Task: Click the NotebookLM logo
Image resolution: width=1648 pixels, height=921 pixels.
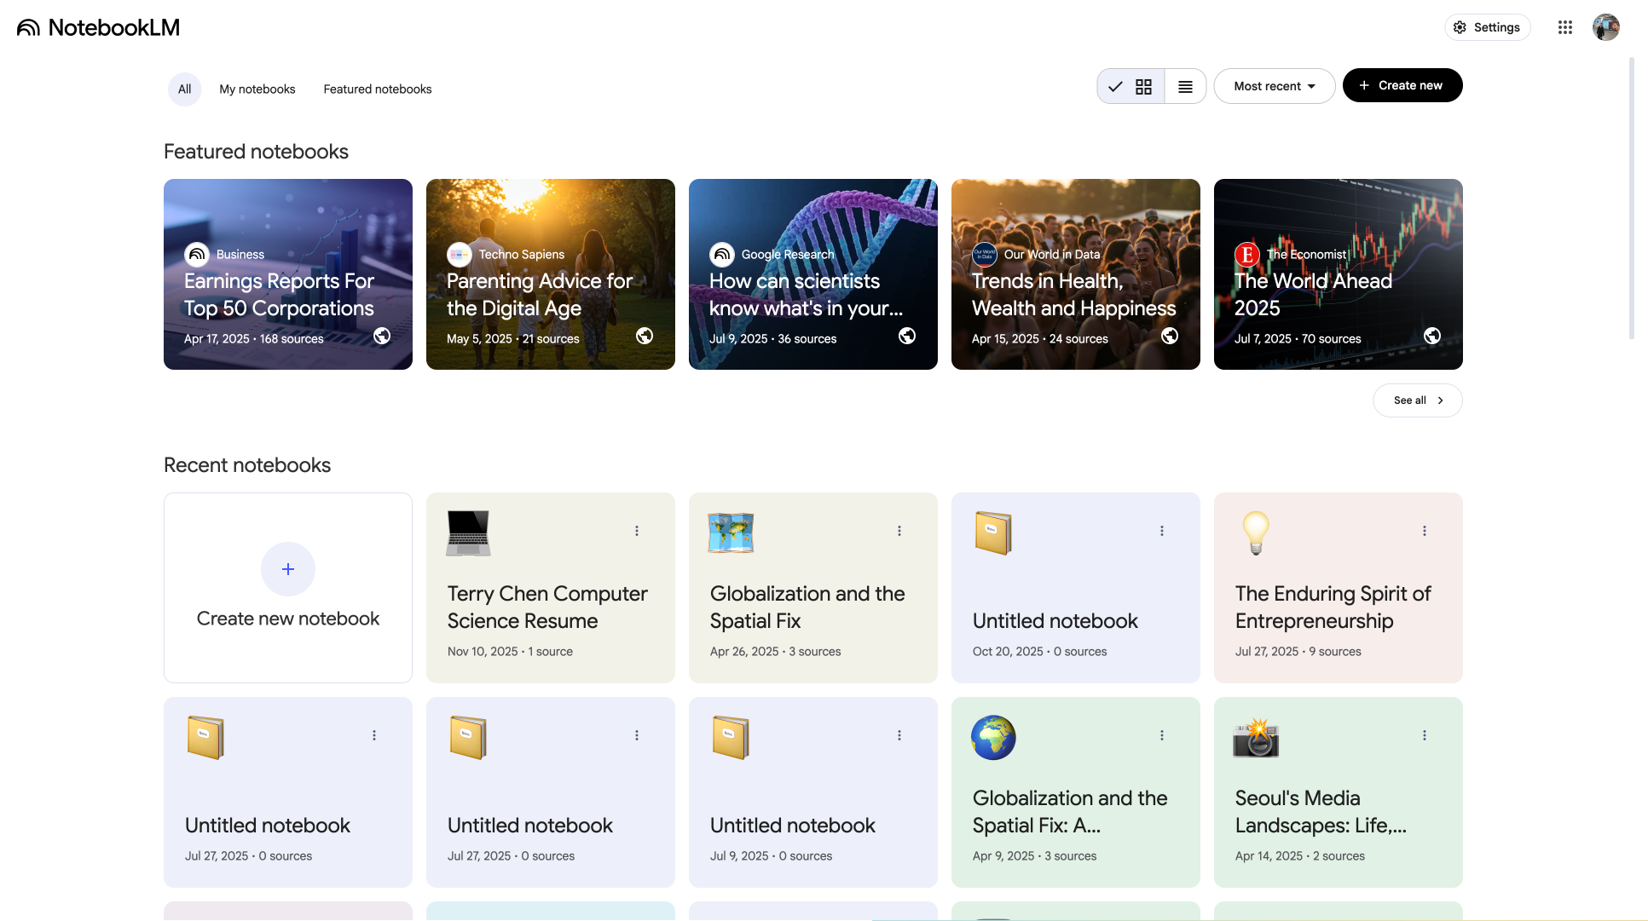Action: [x=98, y=26]
